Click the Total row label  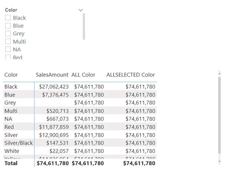tap(11, 163)
